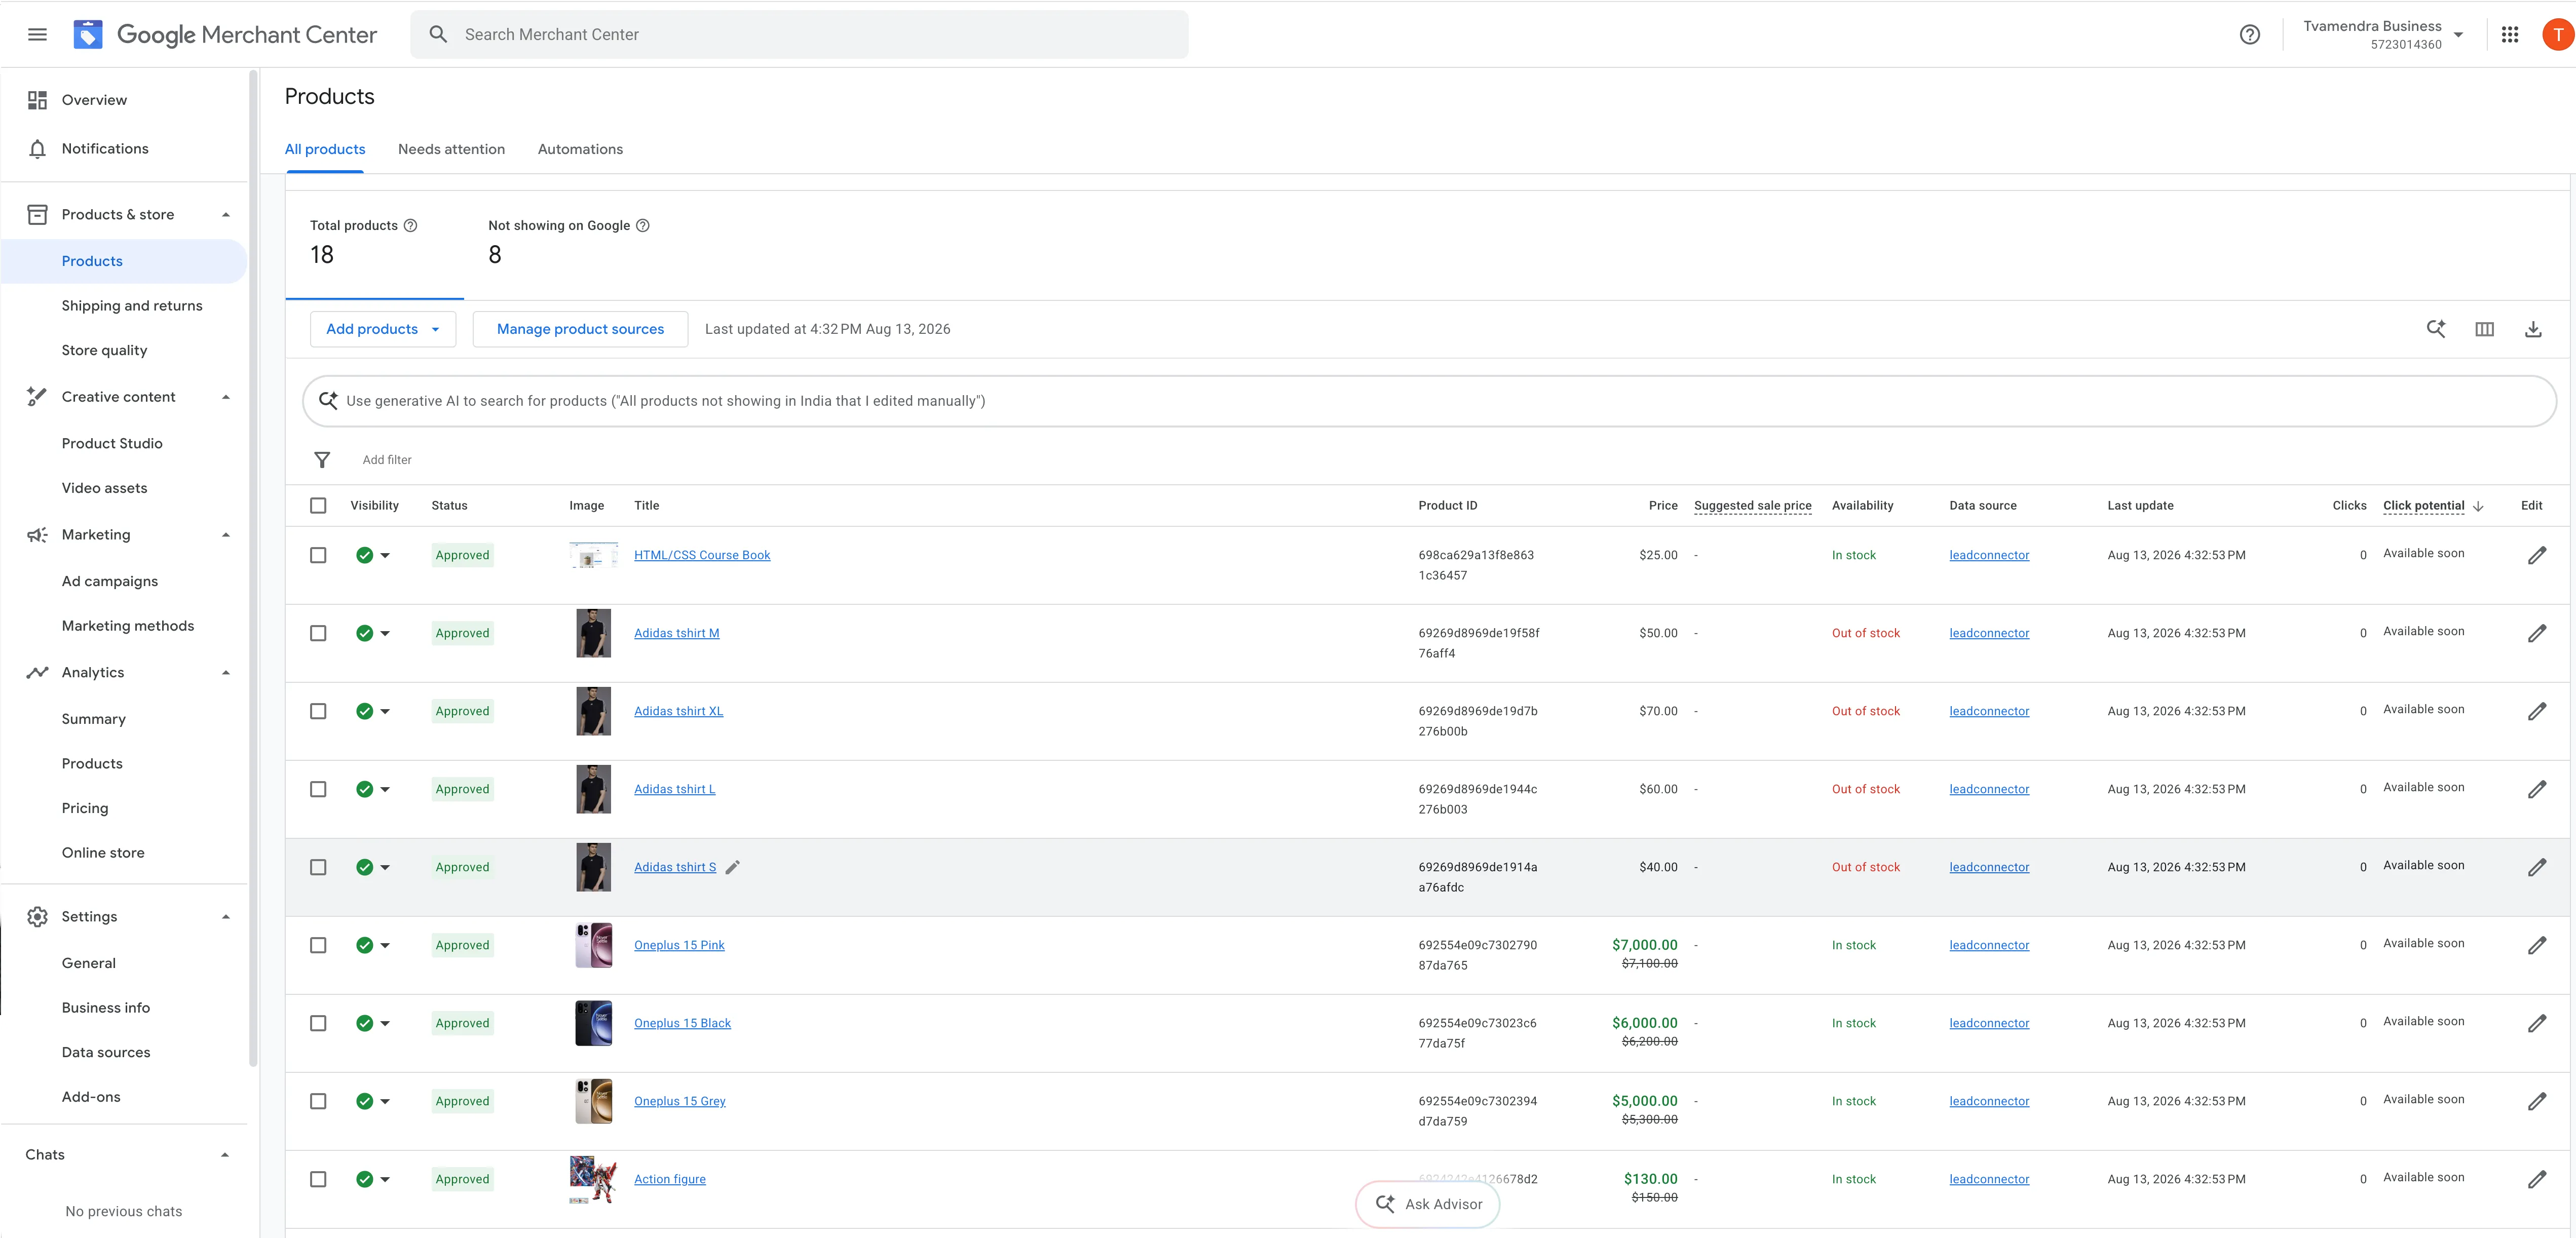Click Action figure product thumbnail
The height and width of the screenshot is (1238, 2576).
pos(593,1180)
